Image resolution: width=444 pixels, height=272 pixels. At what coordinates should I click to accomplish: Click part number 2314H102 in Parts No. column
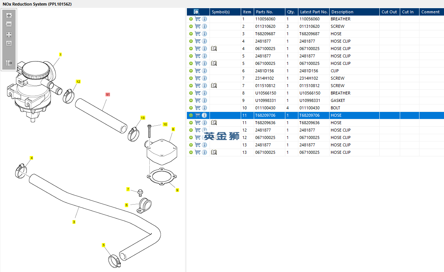click(265, 78)
